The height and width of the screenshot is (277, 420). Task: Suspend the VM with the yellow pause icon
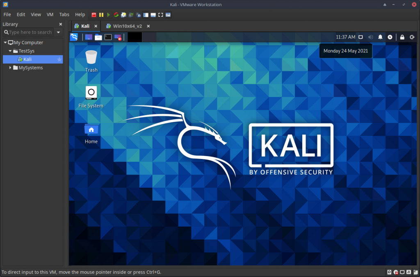(101, 15)
